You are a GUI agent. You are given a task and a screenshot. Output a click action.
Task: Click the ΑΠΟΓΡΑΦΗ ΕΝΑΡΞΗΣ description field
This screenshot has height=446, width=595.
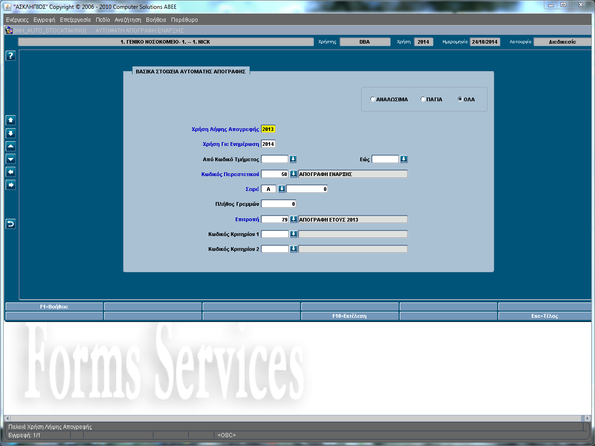pos(353,174)
